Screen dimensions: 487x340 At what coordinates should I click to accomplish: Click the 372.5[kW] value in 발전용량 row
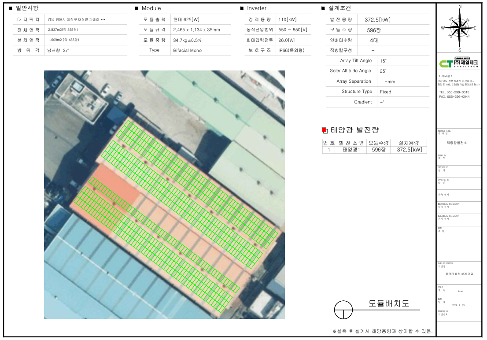pos(377,19)
